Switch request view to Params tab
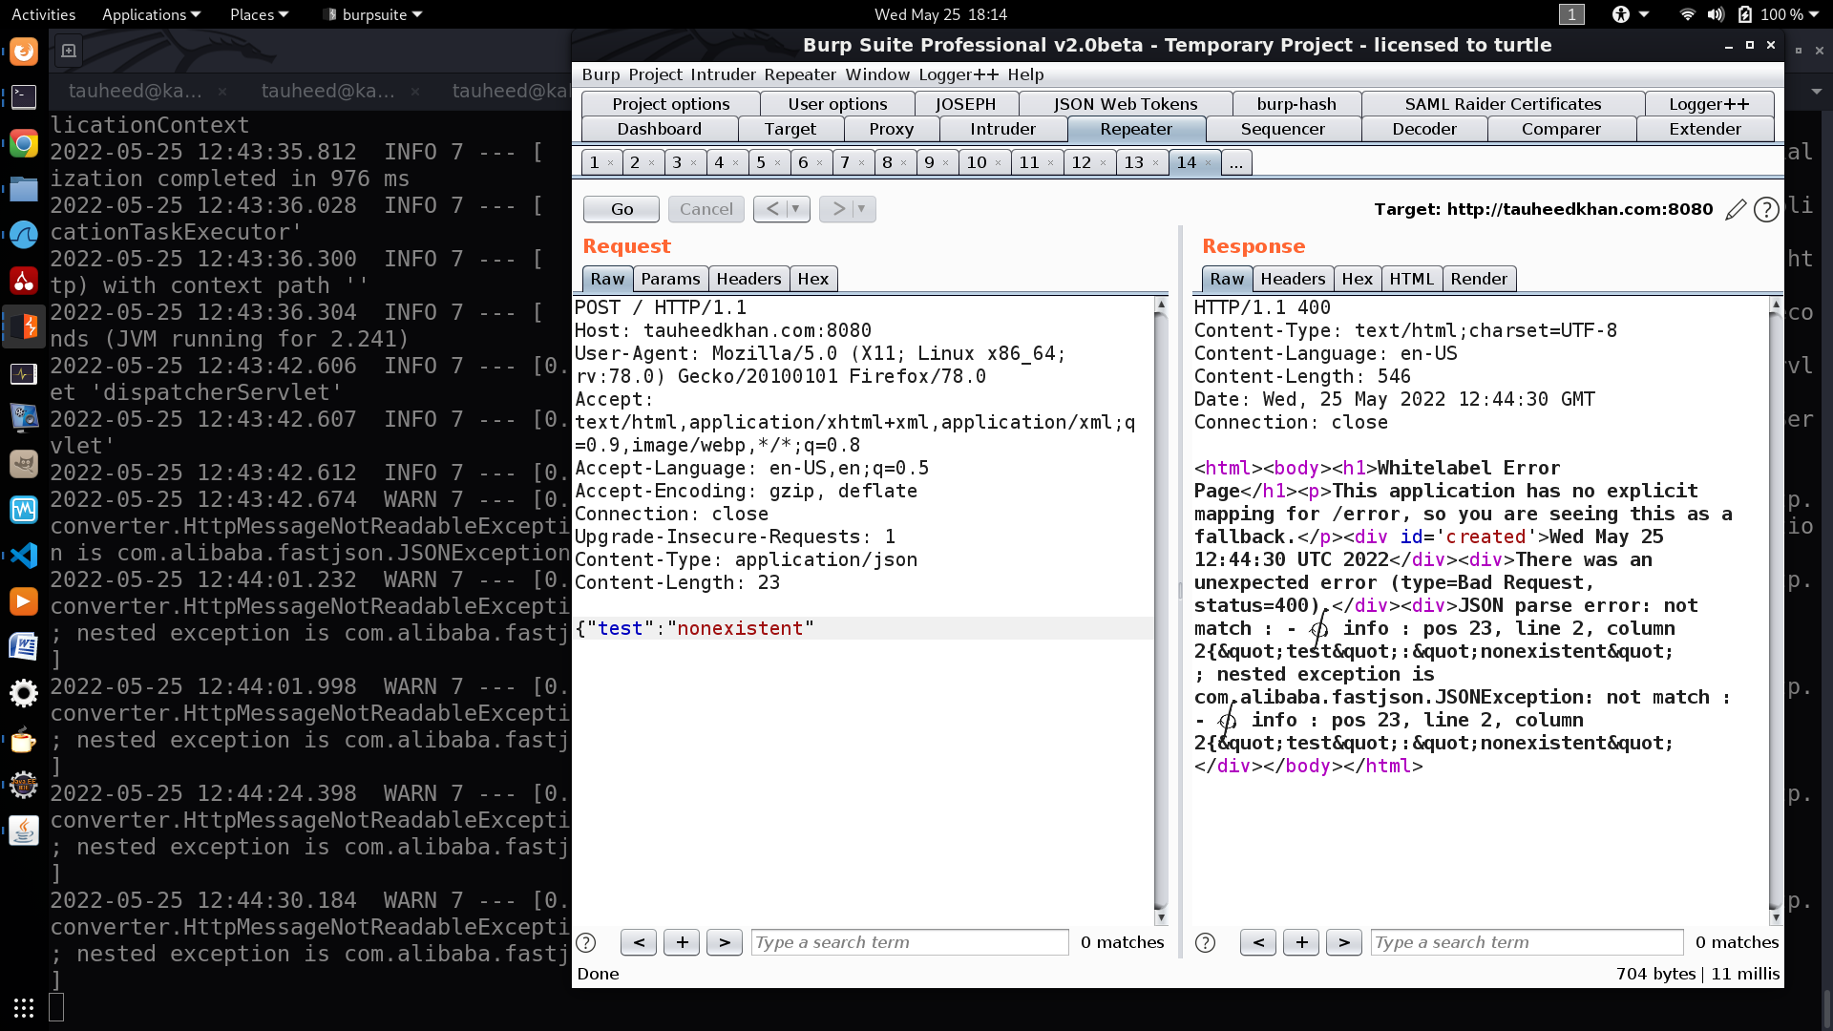The width and height of the screenshot is (1833, 1031). 670,279
